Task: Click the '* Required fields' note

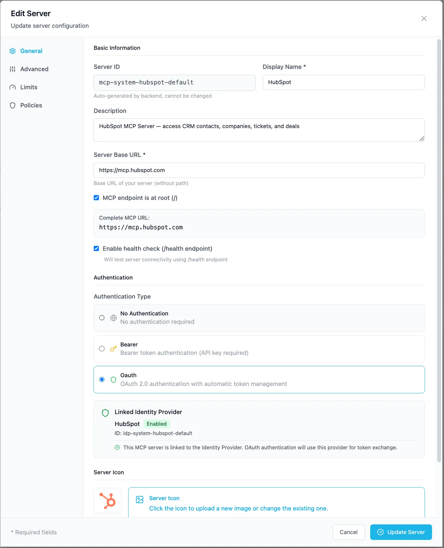Action: pos(34,532)
